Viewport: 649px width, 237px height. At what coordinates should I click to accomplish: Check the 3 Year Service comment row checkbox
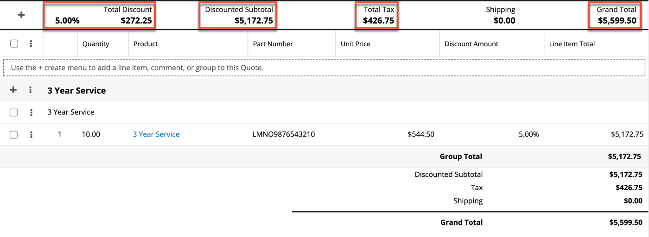click(14, 112)
